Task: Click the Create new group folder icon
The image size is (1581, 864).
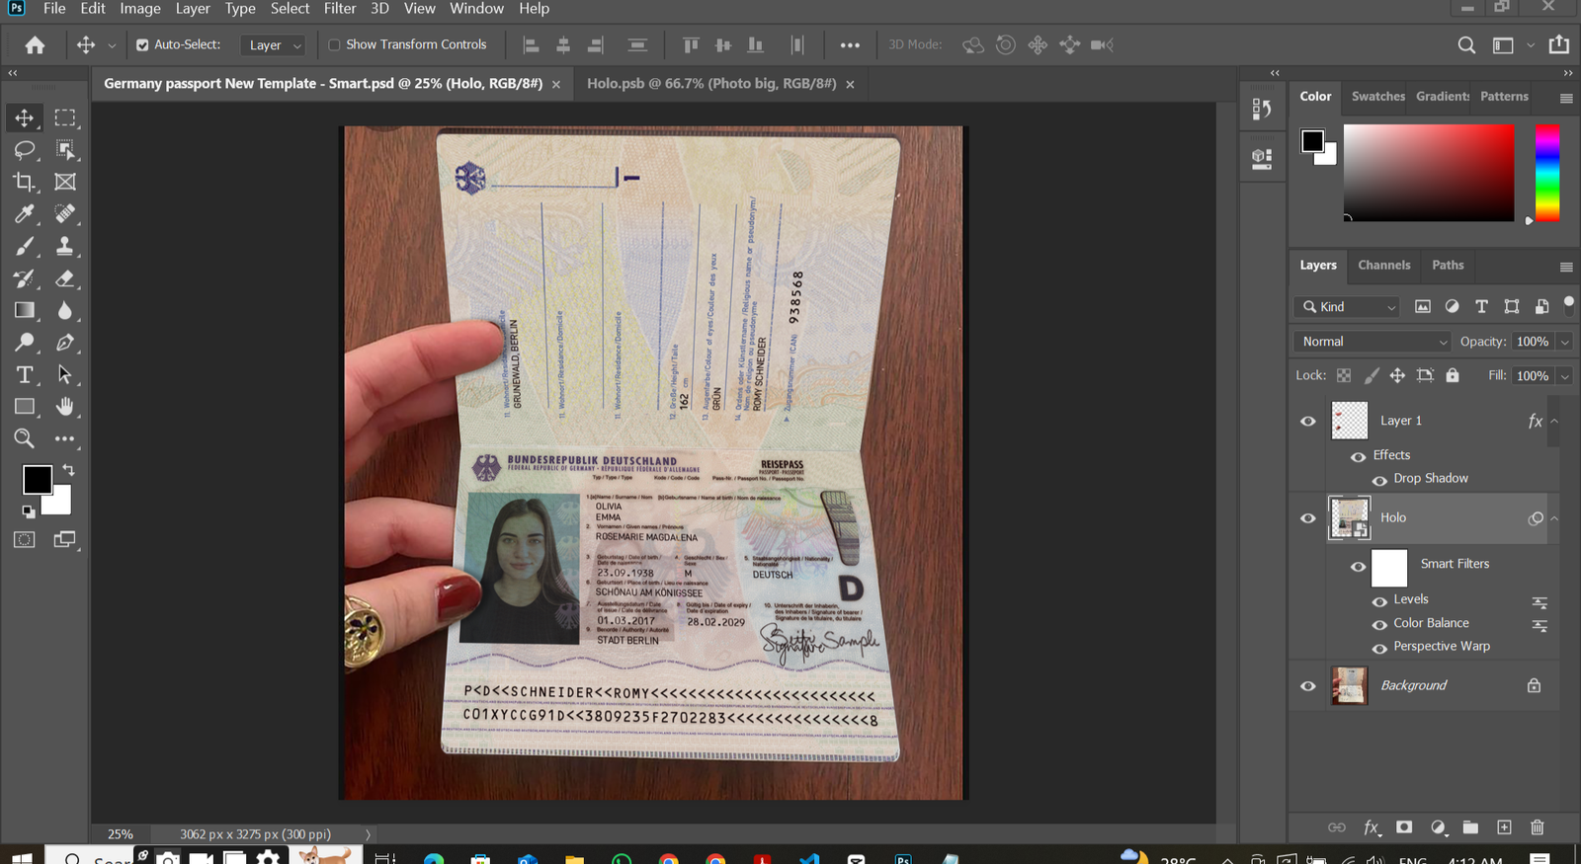Action: pos(1470,827)
